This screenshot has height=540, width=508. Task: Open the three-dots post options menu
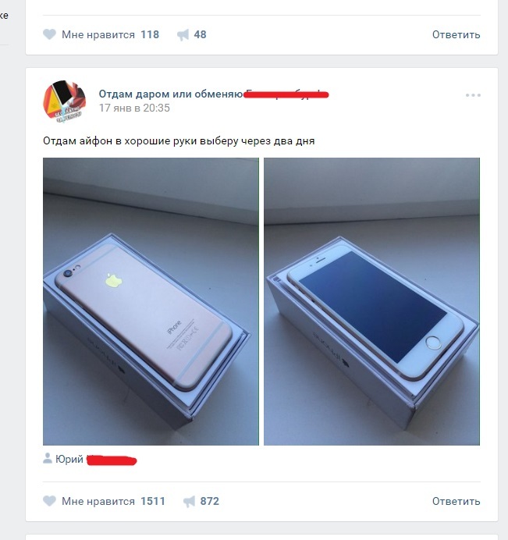point(473,95)
